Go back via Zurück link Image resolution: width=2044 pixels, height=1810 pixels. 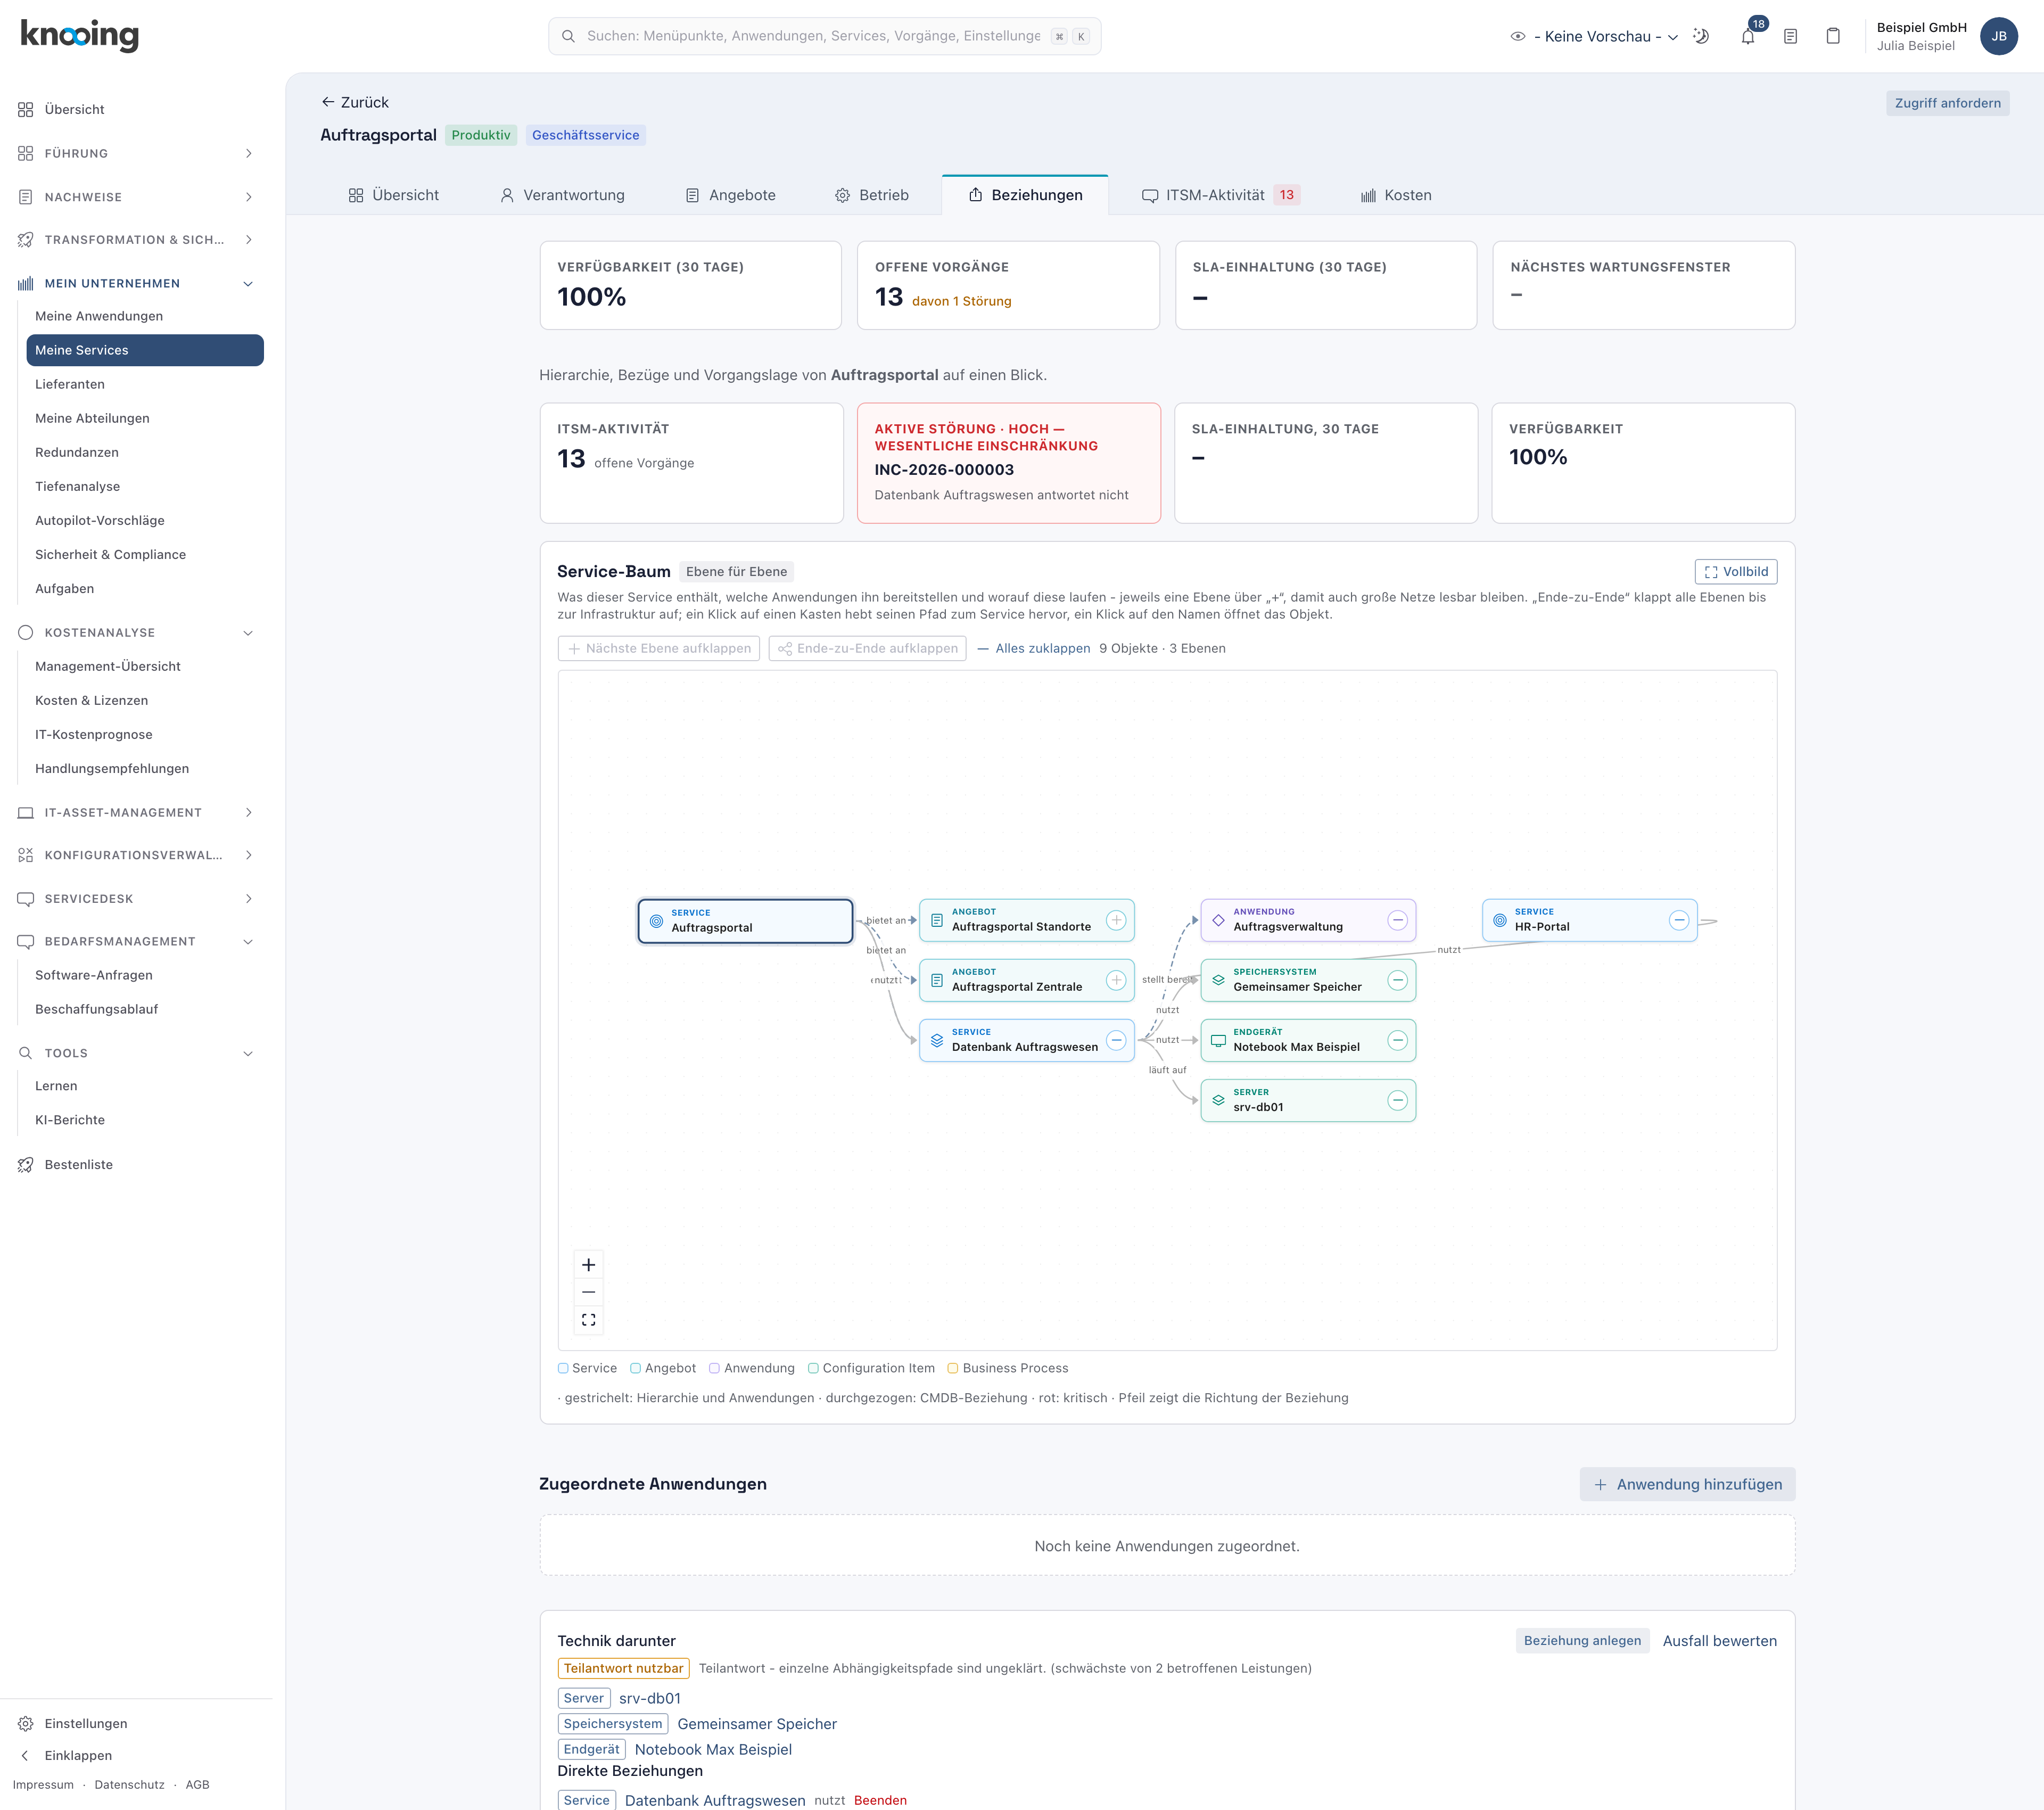tap(355, 102)
